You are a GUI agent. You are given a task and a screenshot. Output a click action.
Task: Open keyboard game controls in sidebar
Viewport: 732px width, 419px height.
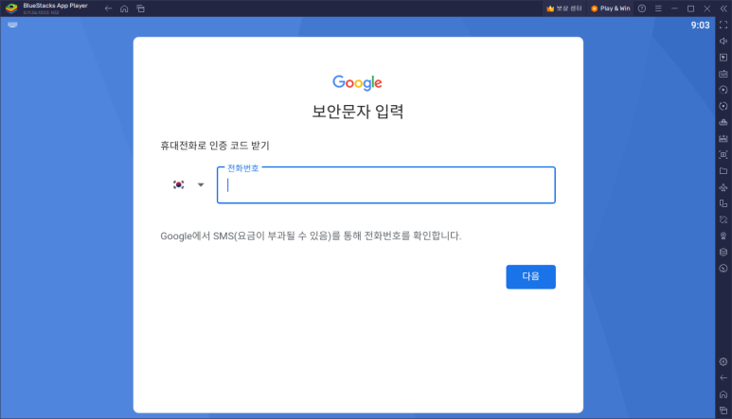click(723, 74)
